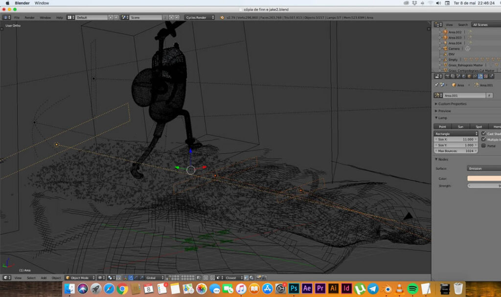Open Photoshop from the Dock
501x297 pixels.
(294, 289)
